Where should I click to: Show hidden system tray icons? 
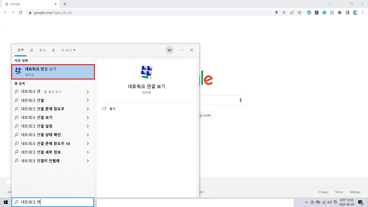[306, 202]
